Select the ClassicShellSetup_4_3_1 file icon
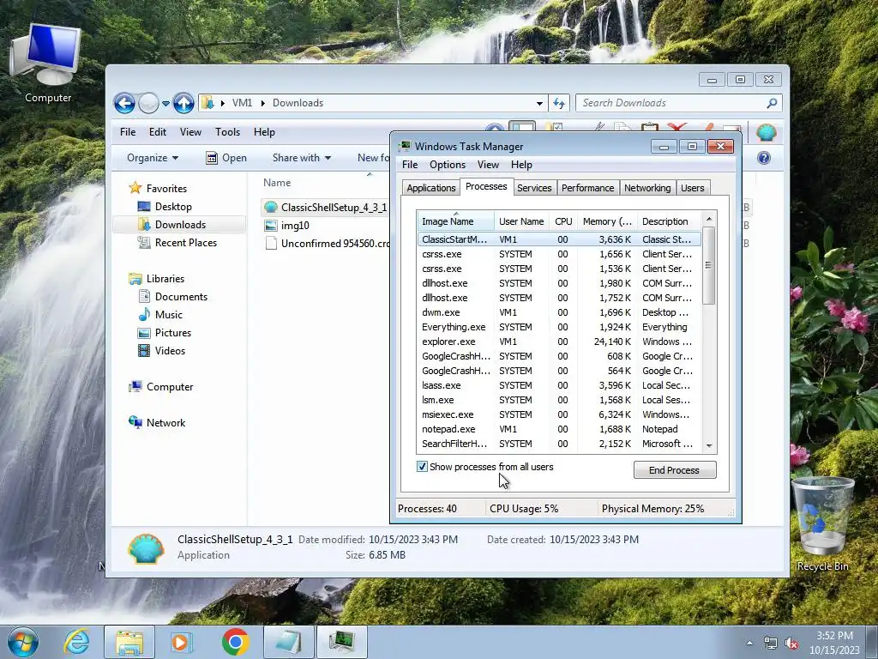 (x=271, y=208)
